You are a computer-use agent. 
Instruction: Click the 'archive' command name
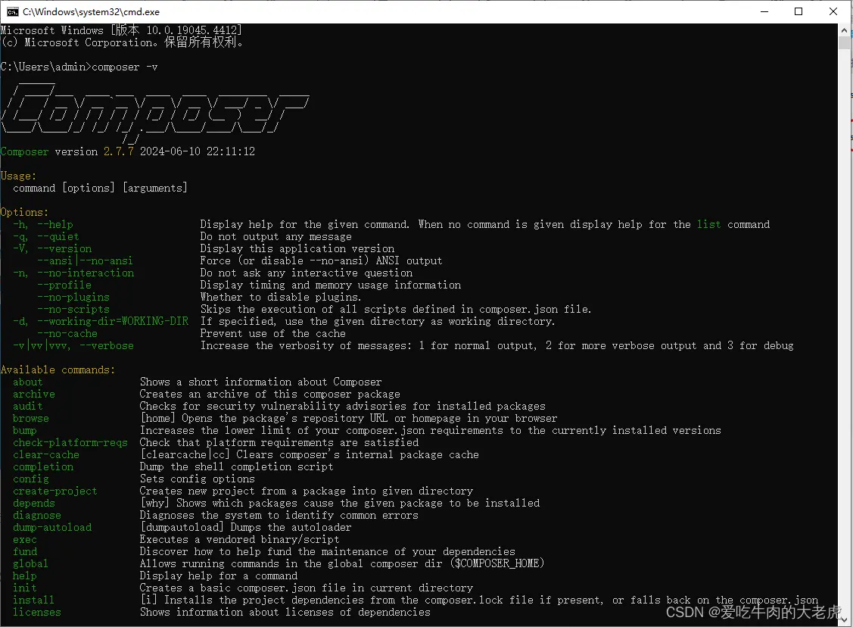point(34,394)
